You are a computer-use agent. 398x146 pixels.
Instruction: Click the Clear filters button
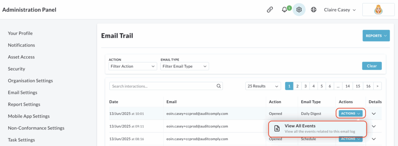coord(372,66)
